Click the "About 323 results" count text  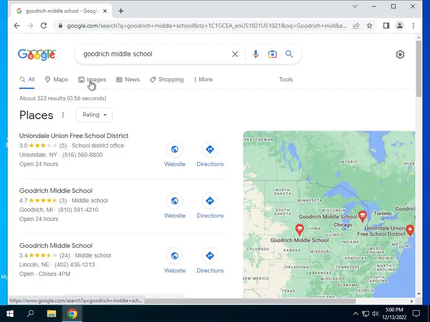coord(63,98)
